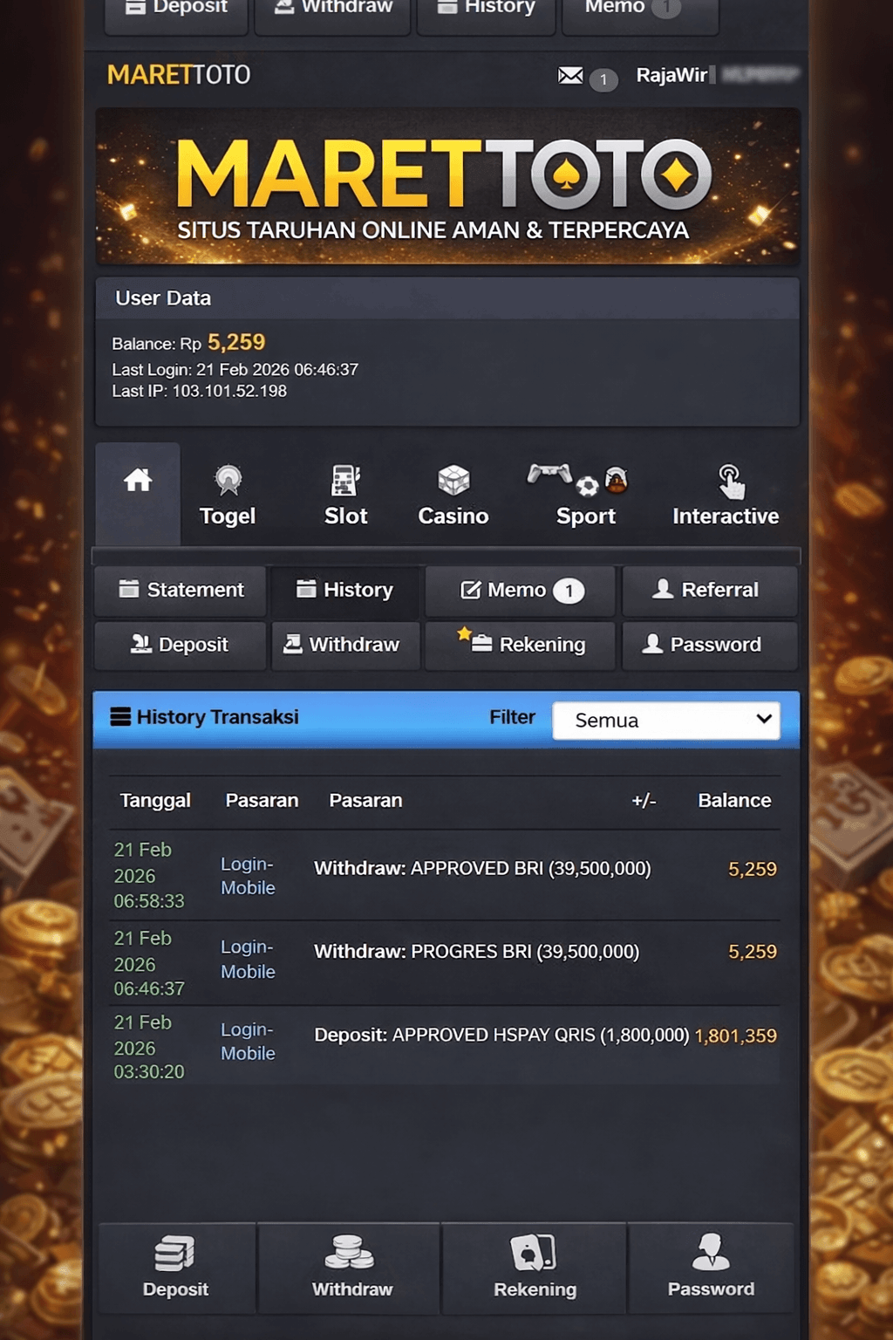893x1340 pixels.
Task: Click Login-Mobile link in 06:46:37 row
Action: (x=248, y=959)
